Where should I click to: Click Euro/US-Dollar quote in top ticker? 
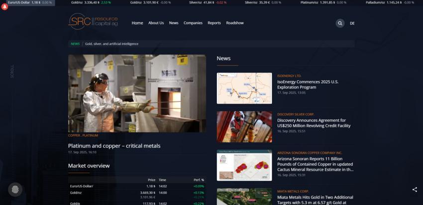click(x=30, y=2)
